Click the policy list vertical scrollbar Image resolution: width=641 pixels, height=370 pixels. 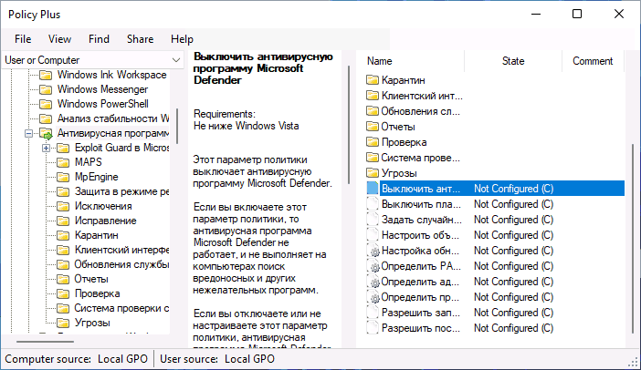[x=633, y=241]
